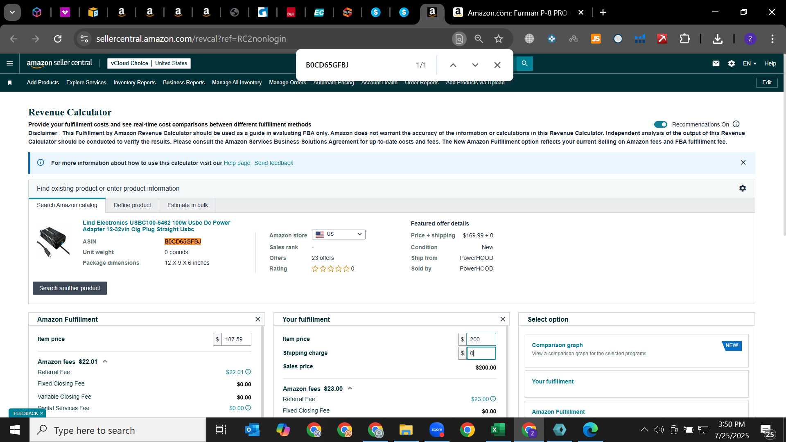Switch to Search Amazon catalog tab
Viewport: 786px width, 442px height.
pos(67,205)
